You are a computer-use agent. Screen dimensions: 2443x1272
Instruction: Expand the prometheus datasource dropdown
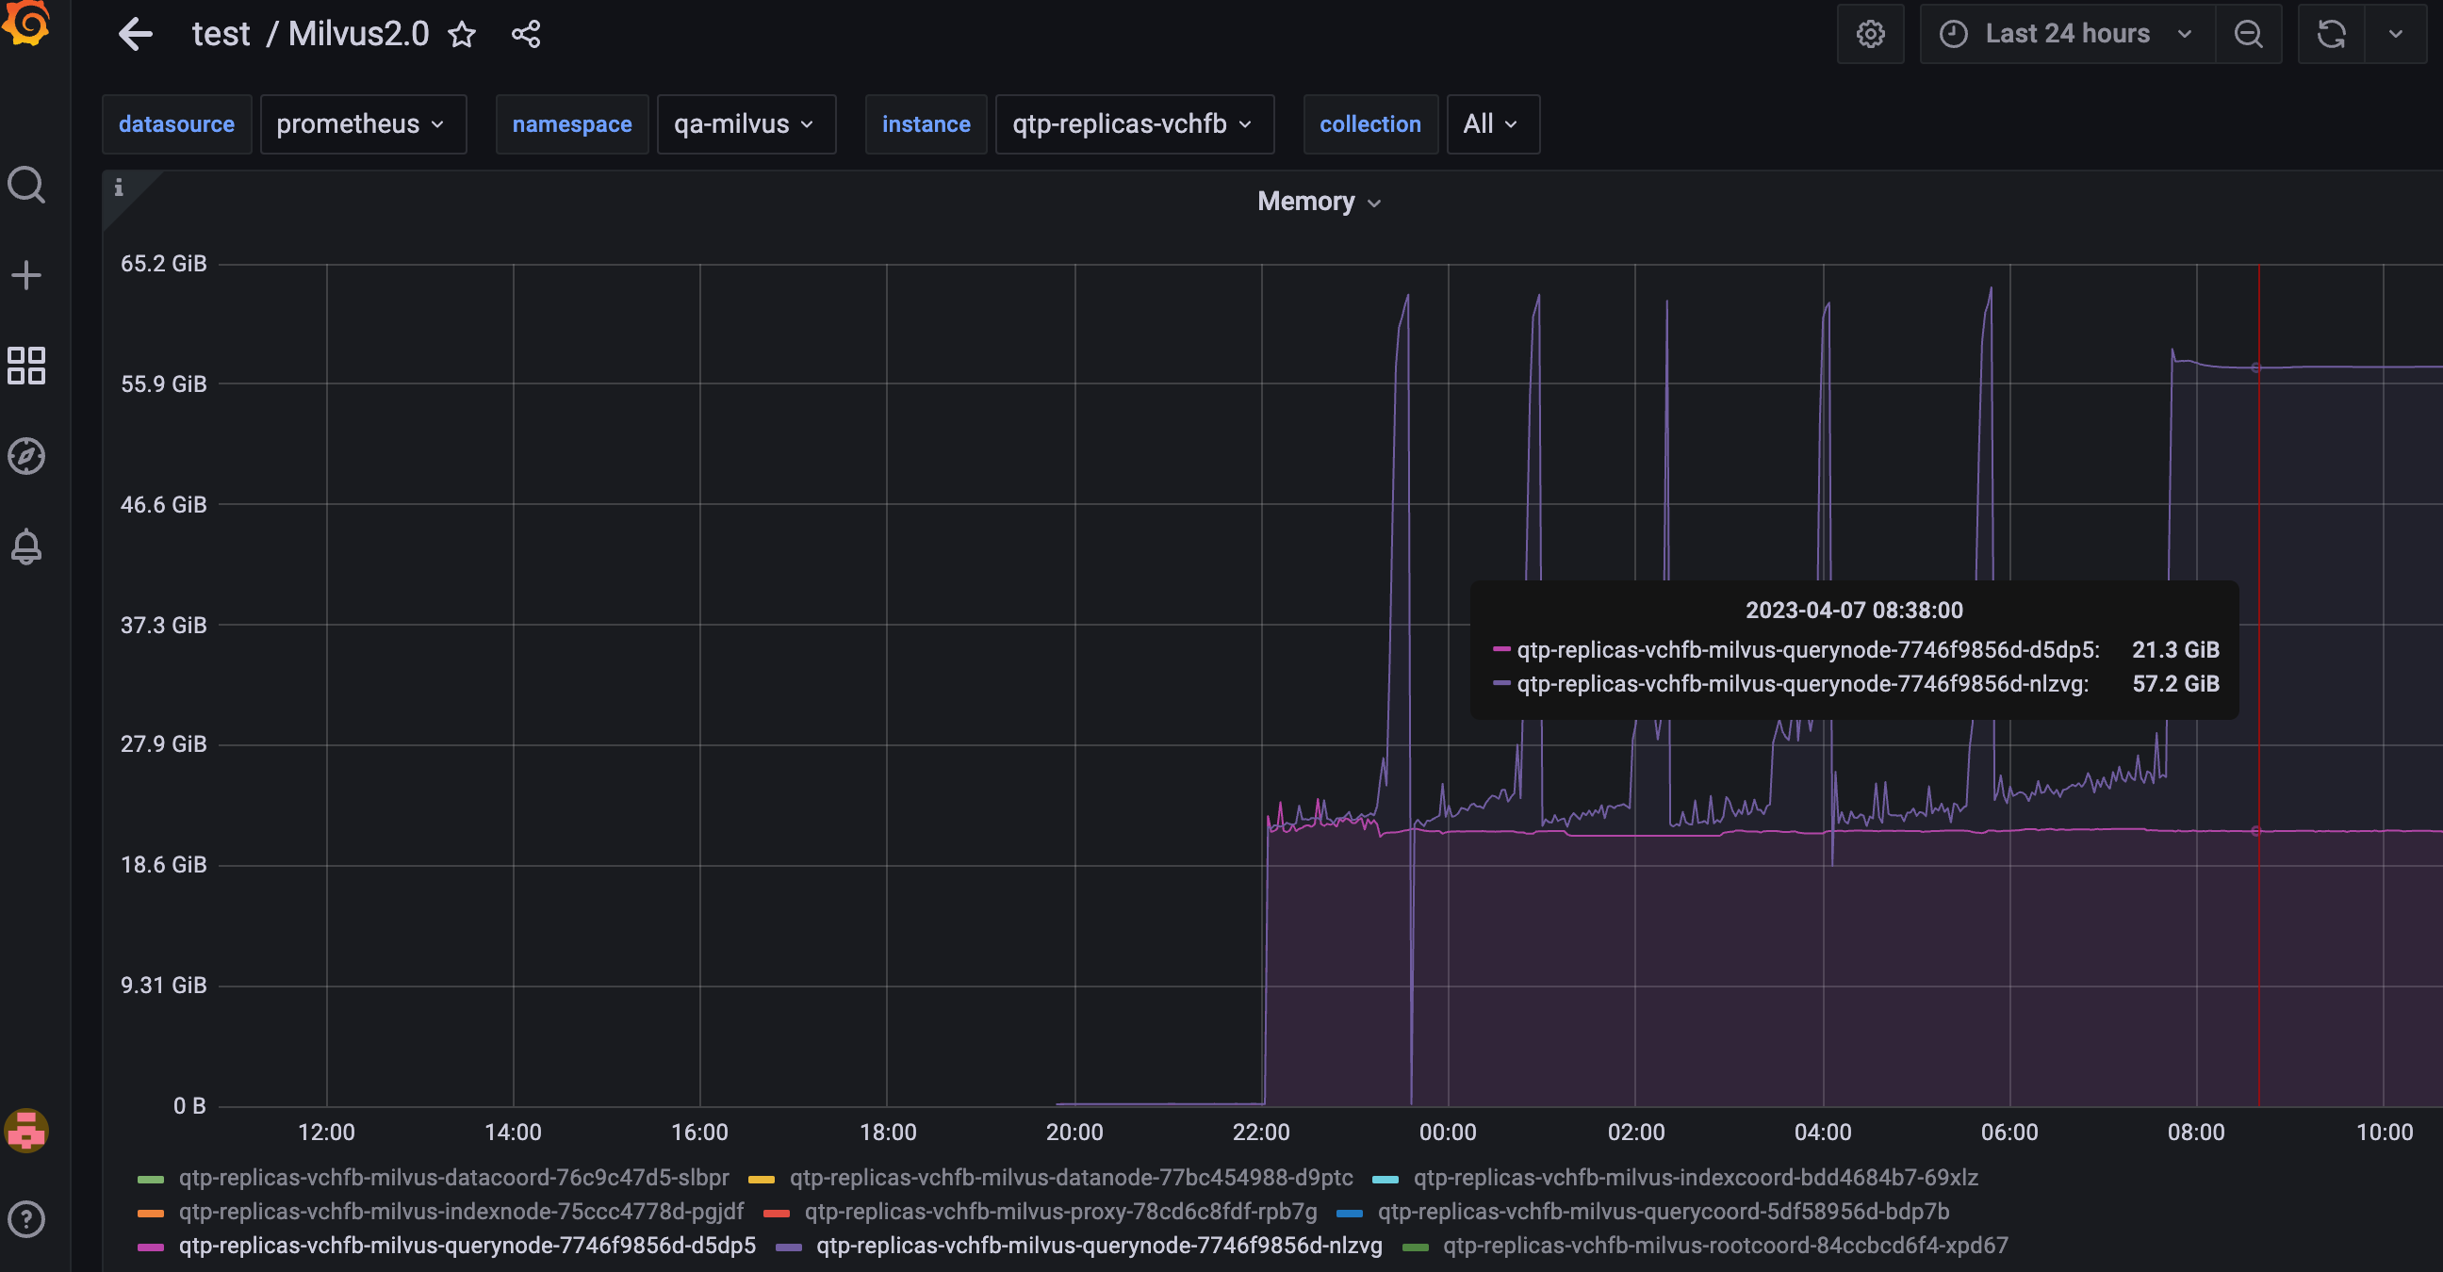click(361, 124)
